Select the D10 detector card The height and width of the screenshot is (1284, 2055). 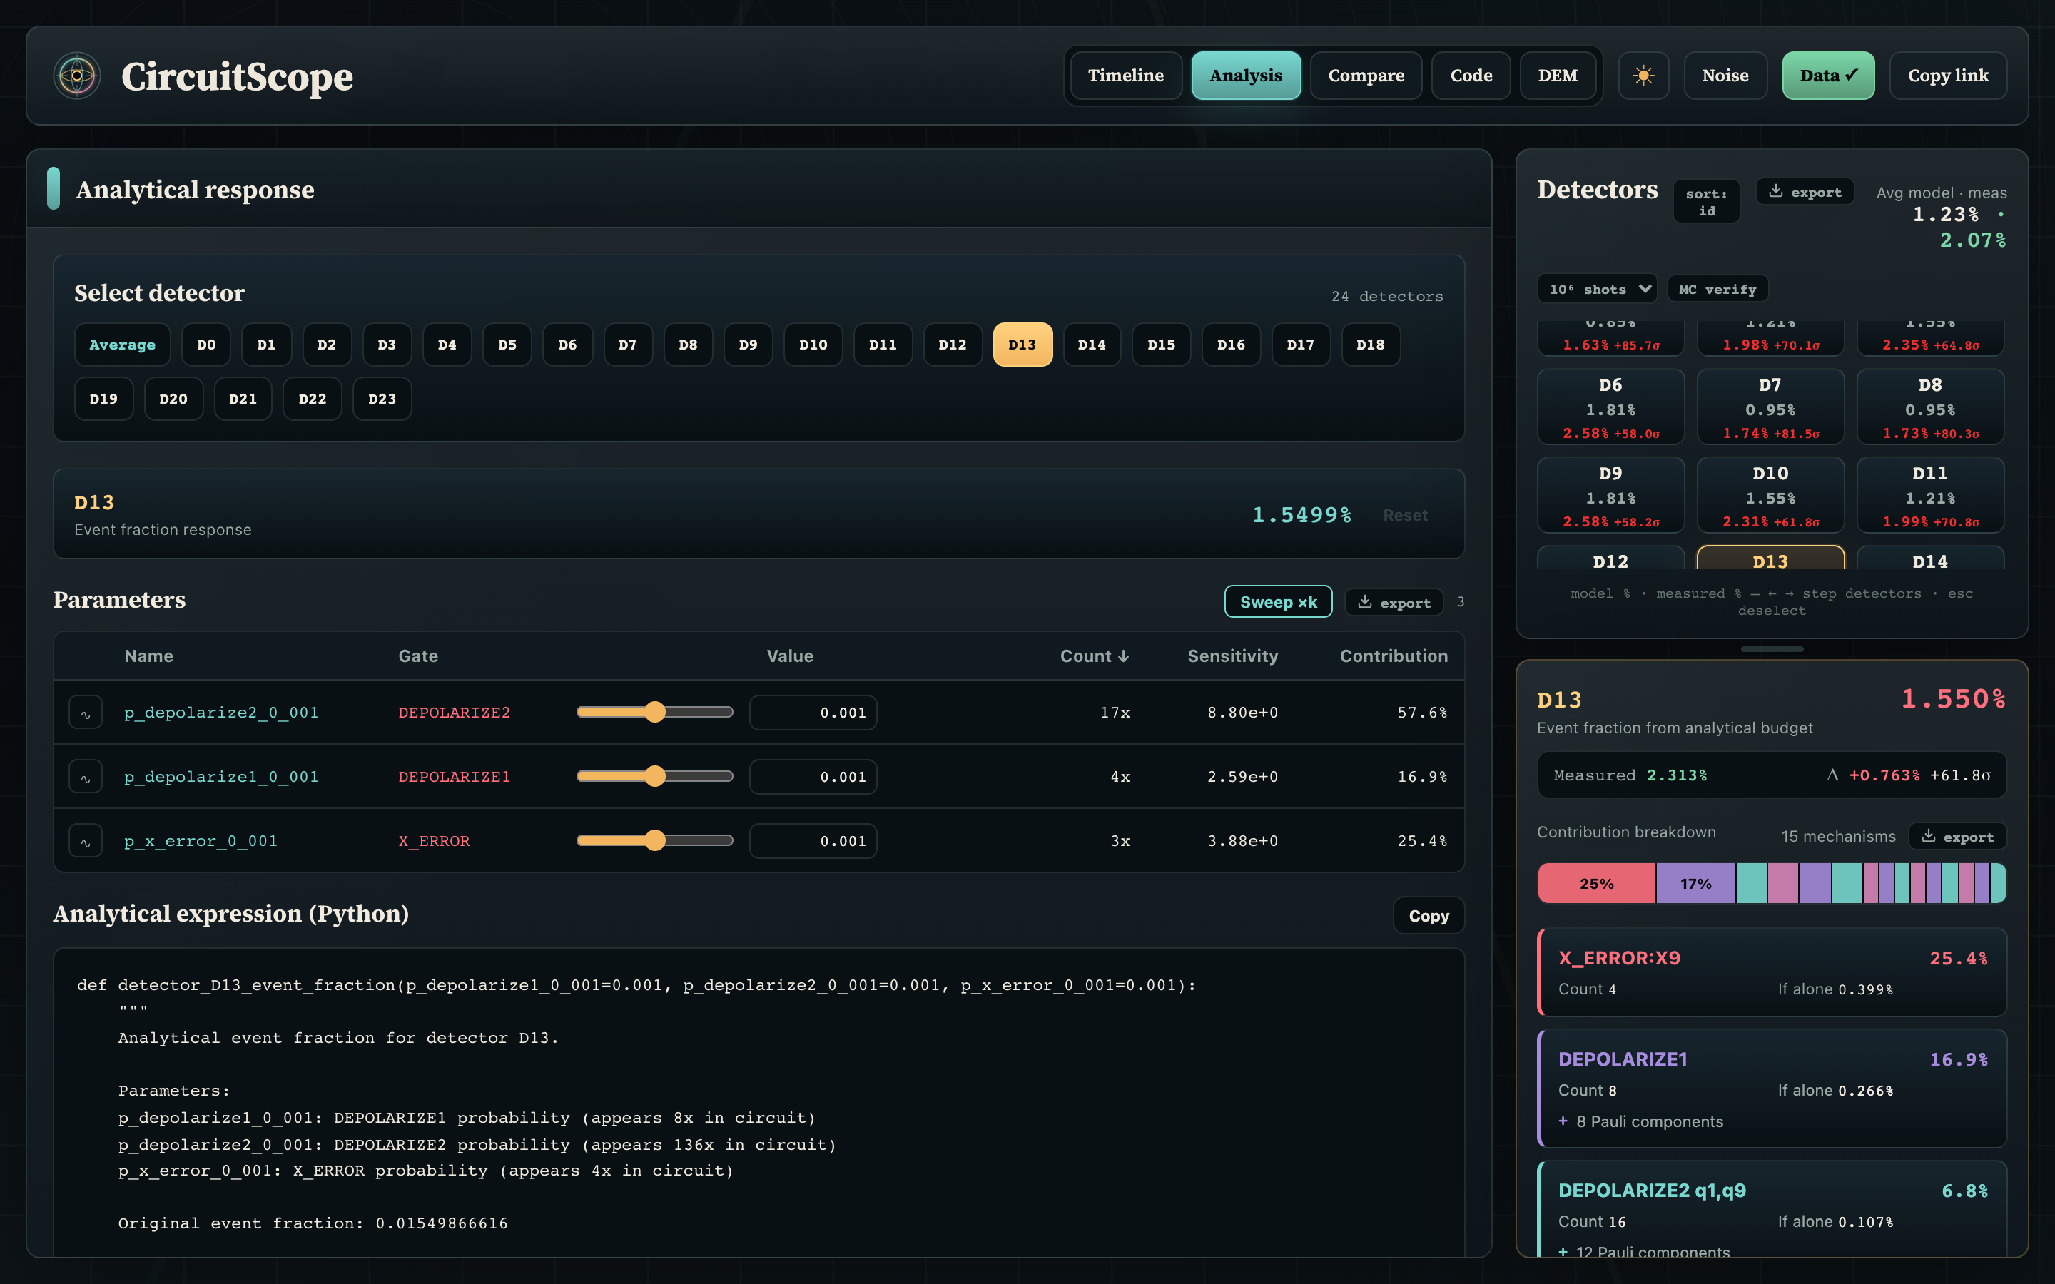click(1770, 495)
